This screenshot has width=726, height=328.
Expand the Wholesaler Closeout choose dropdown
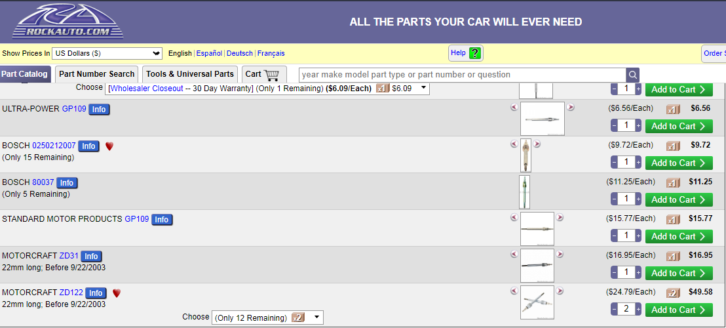click(423, 88)
